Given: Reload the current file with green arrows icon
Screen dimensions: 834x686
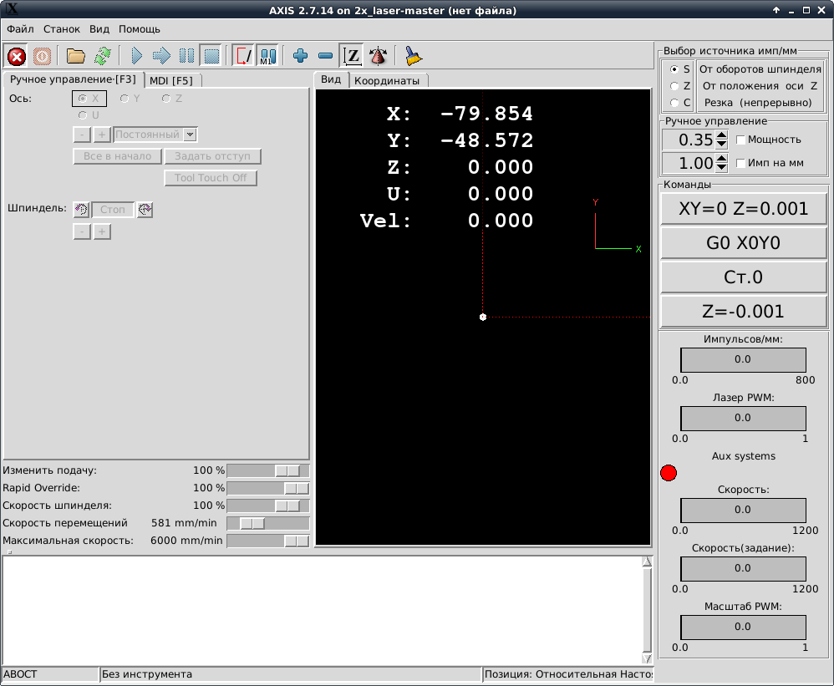Looking at the screenshot, I should pyautogui.click(x=102, y=56).
